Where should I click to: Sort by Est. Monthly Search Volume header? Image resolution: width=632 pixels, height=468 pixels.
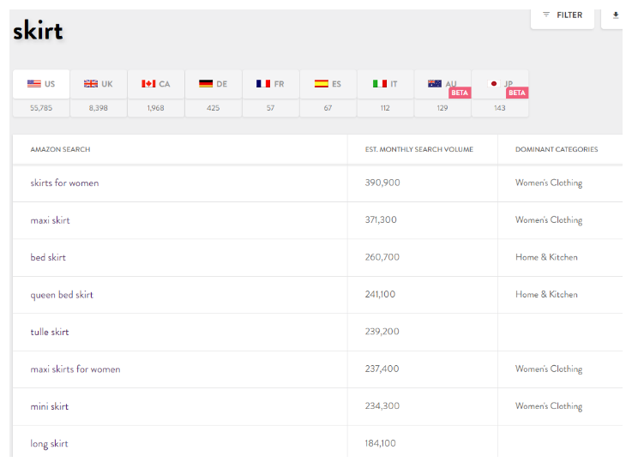coord(418,149)
